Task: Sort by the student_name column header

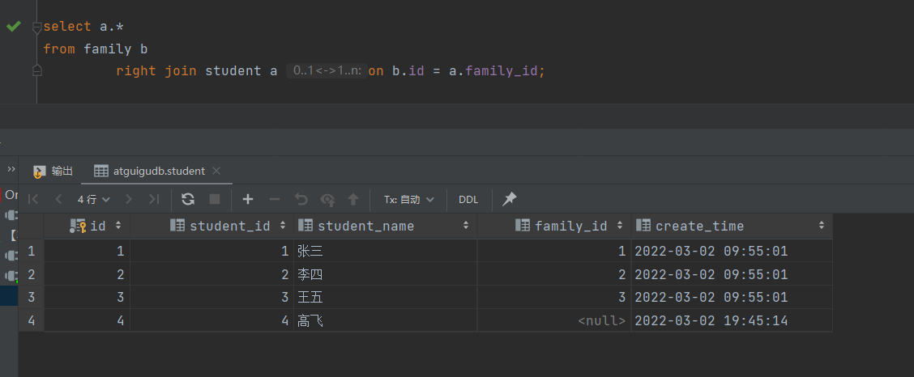Action: click(x=366, y=226)
